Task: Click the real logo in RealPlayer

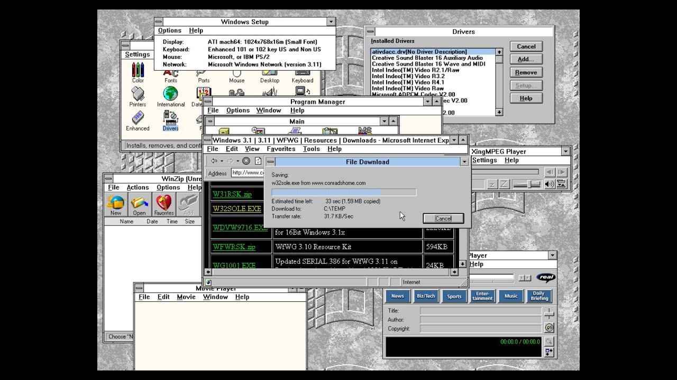Action: [x=546, y=278]
